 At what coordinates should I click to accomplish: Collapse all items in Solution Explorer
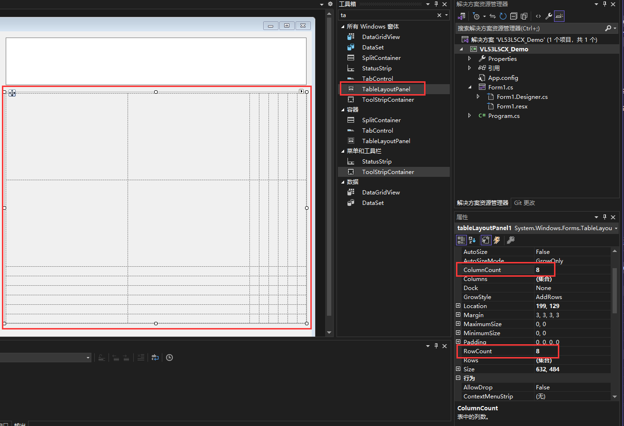[514, 16]
